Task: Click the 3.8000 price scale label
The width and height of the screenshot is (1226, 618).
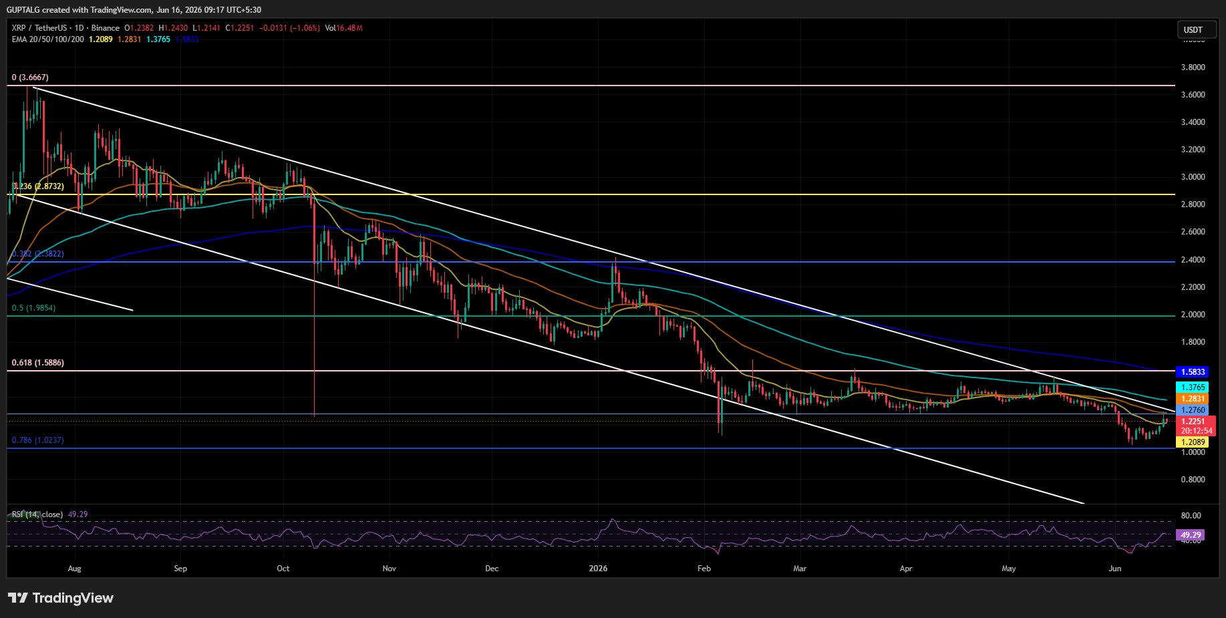Action: click(x=1193, y=67)
